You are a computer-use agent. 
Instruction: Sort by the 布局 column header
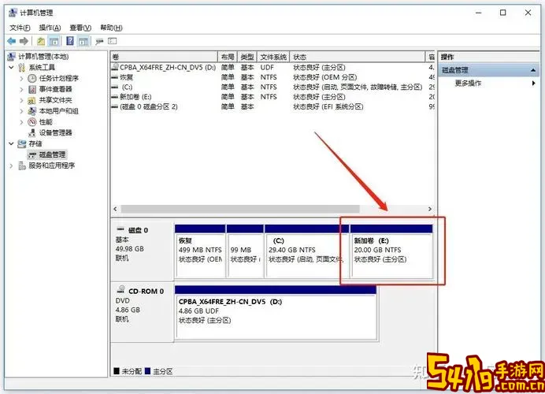[228, 57]
